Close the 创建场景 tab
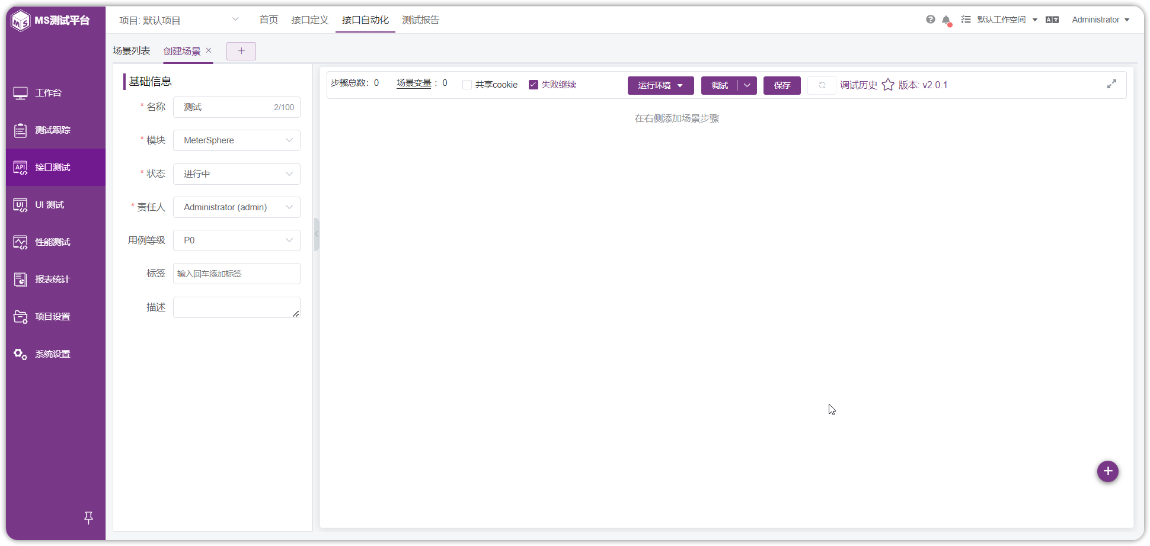 (209, 50)
